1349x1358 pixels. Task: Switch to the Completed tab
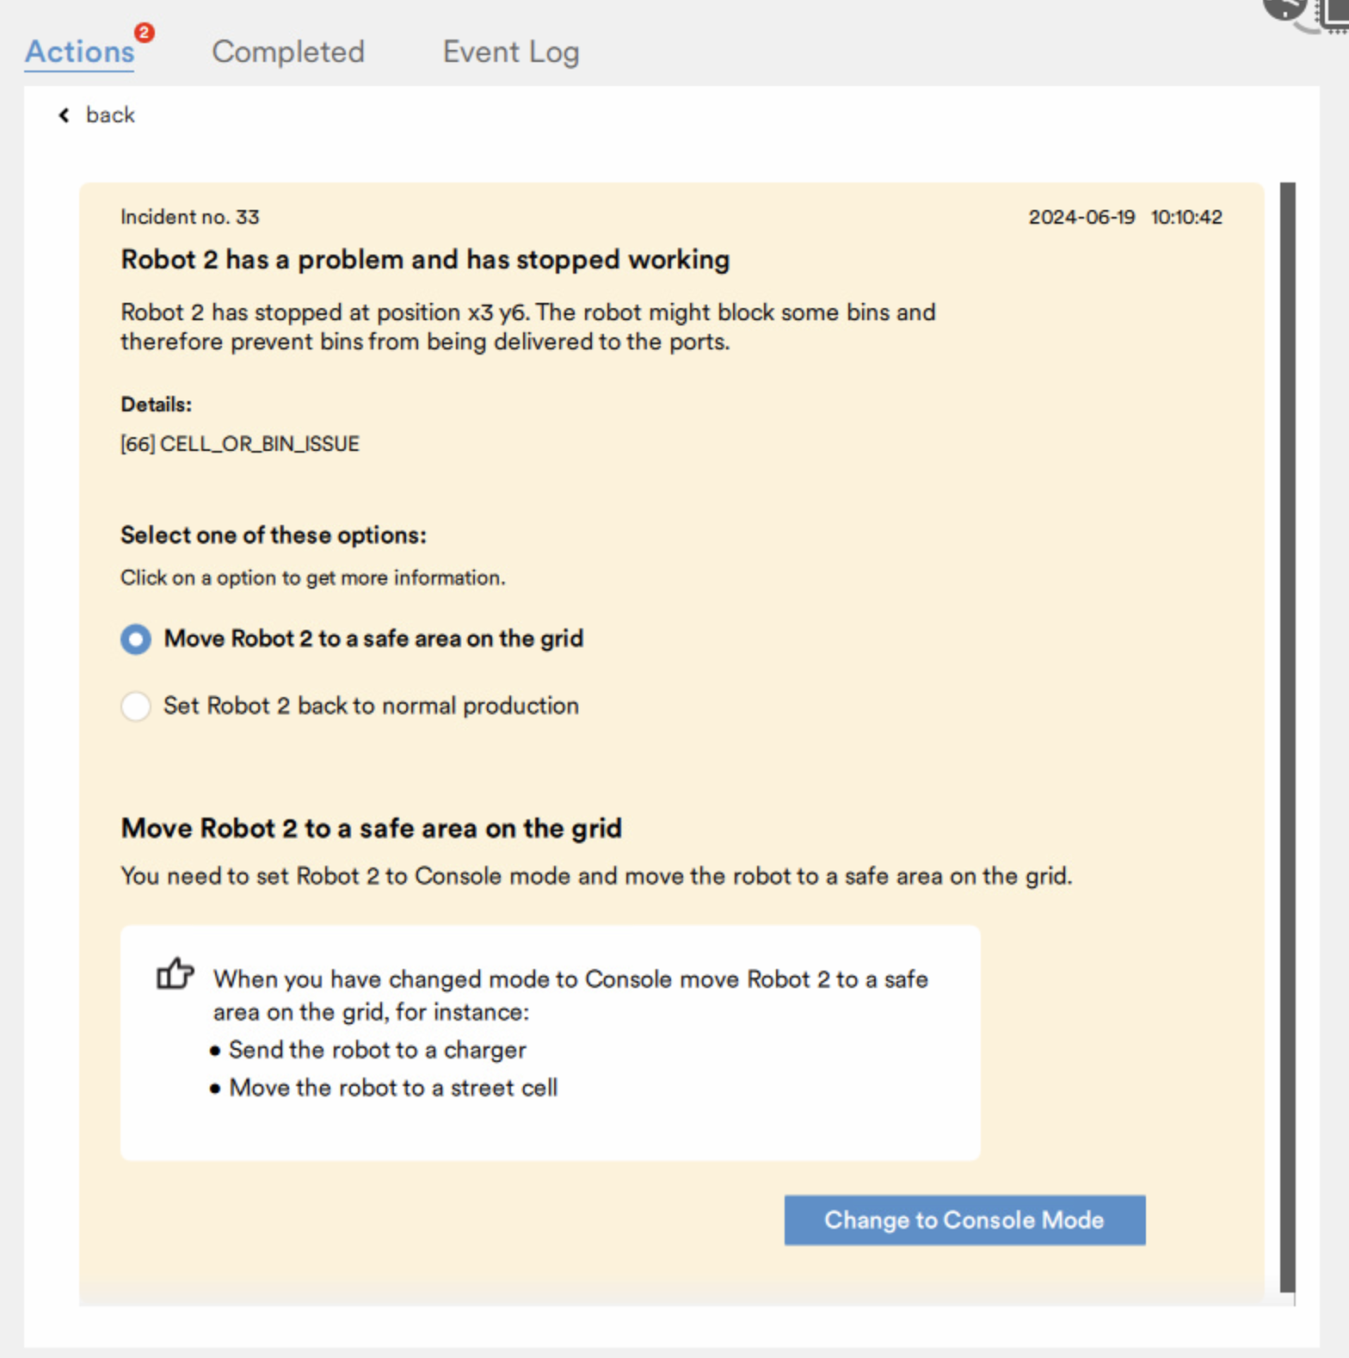pos(288,52)
